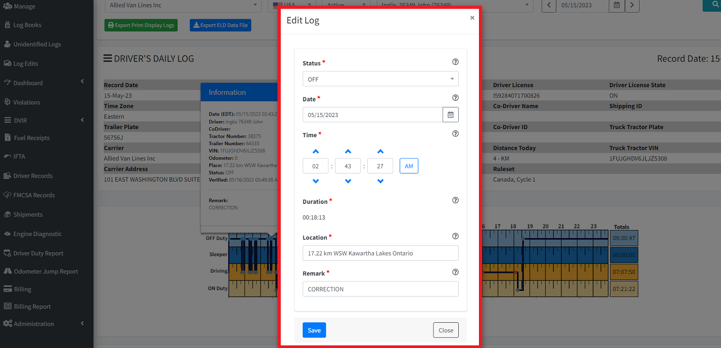
Task: Click help icon next to Location
Action: click(x=455, y=236)
